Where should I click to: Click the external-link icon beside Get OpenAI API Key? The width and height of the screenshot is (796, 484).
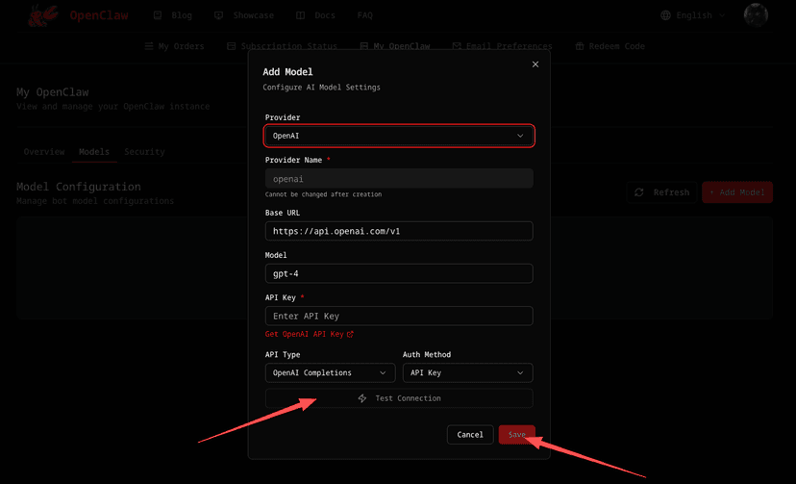350,334
